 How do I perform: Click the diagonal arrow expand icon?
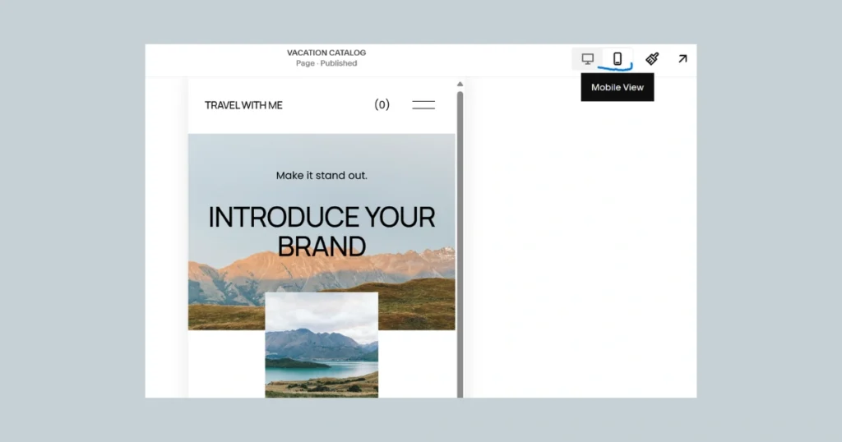682,59
